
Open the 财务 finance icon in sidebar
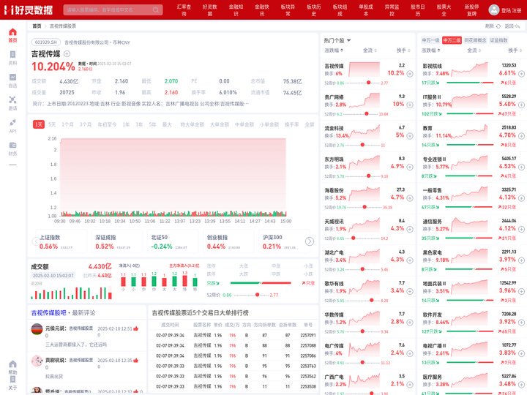12,145
